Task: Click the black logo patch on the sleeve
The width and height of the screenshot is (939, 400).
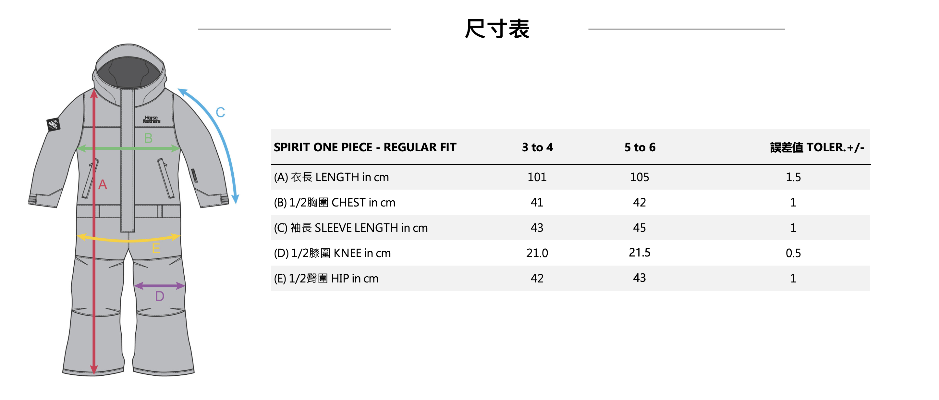Action: tap(53, 124)
